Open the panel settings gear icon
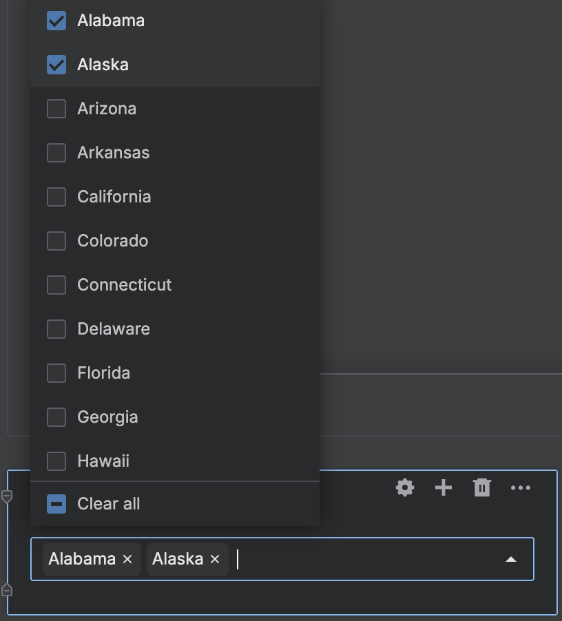The image size is (562, 621). point(405,487)
